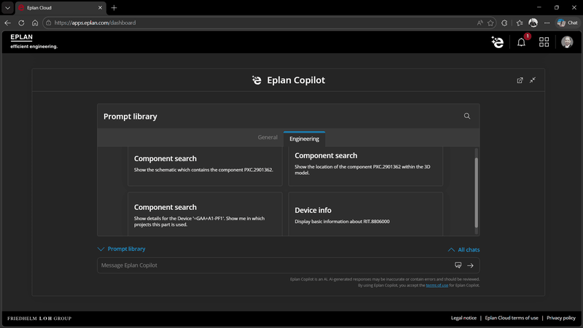583x328 pixels.
Task: Search the prompt library
Action: pos(467,116)
